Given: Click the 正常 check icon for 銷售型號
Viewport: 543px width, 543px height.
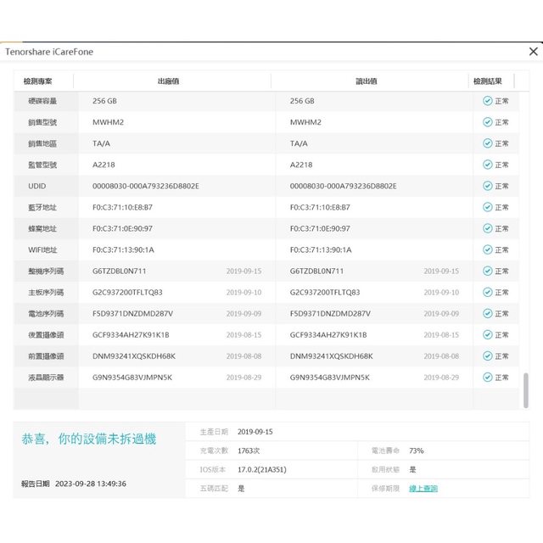Looking at the screenshot, I should 487,122.
